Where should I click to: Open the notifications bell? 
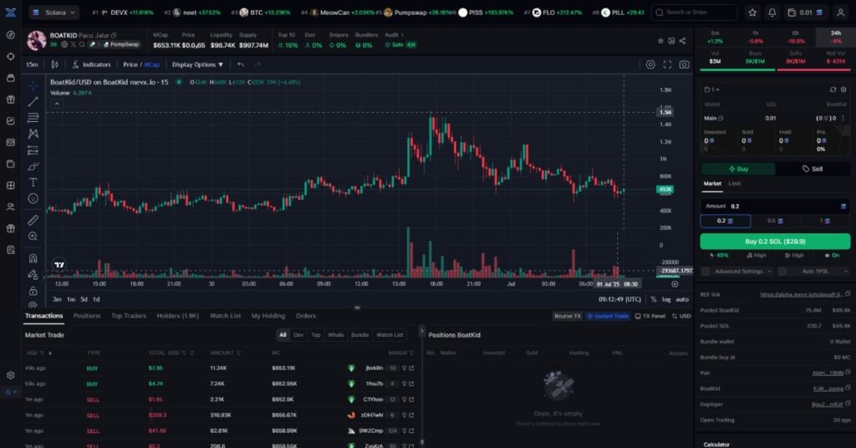tap(772, 12)
